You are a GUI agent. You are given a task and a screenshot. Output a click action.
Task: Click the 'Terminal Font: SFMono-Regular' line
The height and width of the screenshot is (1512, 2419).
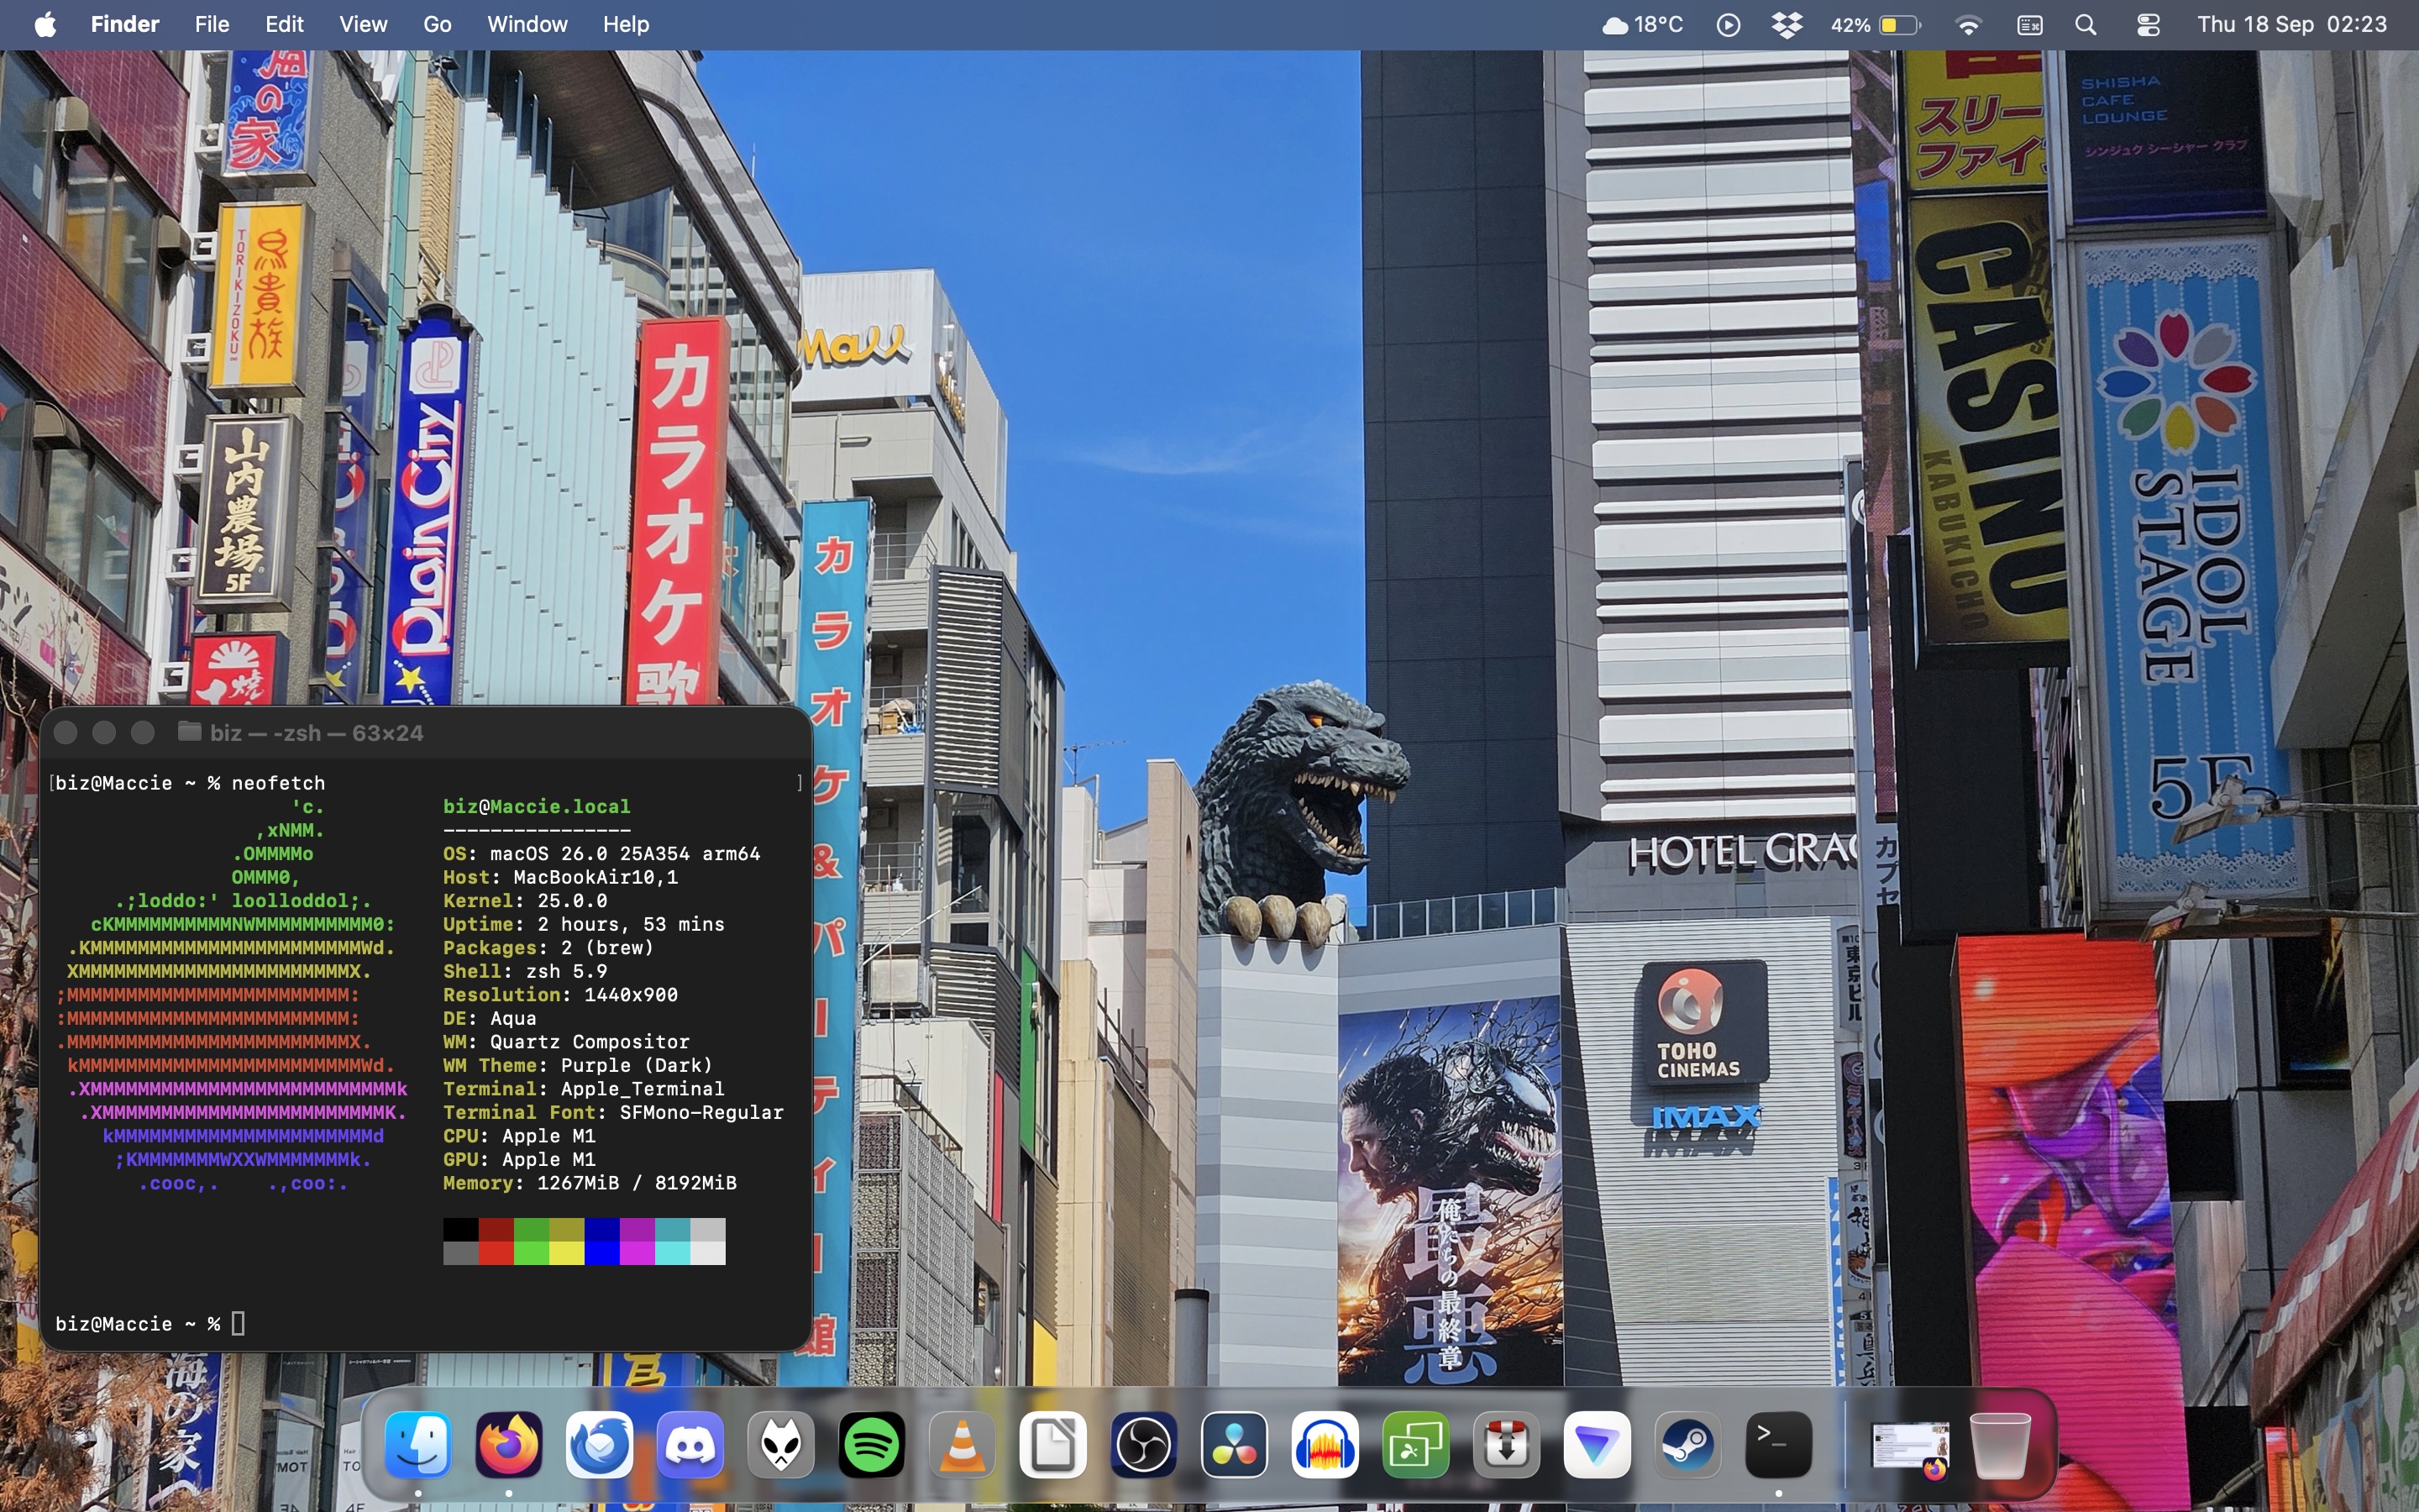(614, 1112)
